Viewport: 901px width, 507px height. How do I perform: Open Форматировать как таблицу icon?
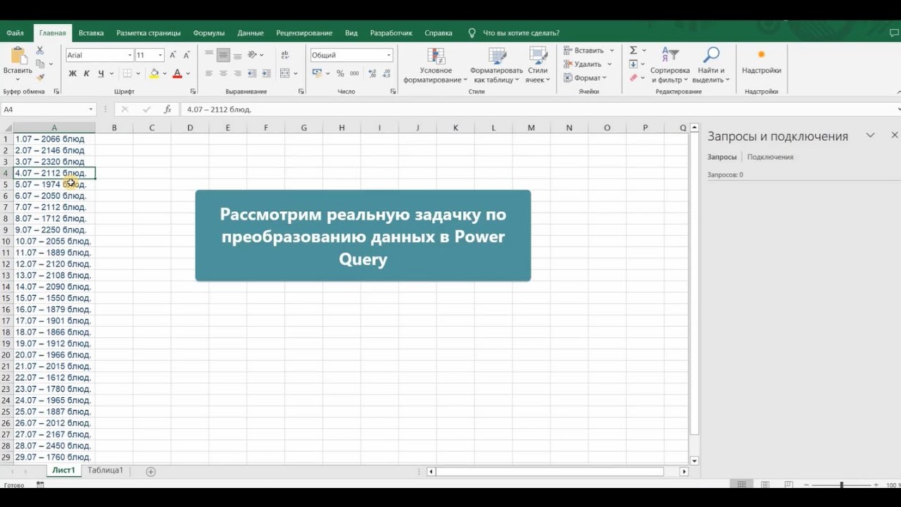tap(497, 65)
